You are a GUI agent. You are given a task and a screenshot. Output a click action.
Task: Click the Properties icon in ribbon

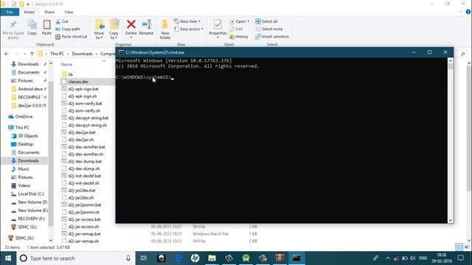(218, 24)
